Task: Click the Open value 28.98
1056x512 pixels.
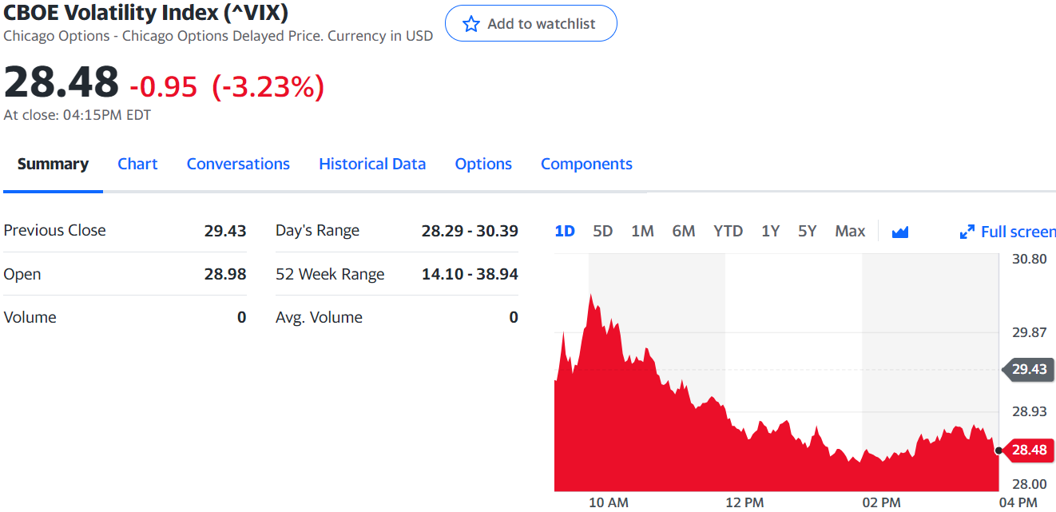Action: (225, 274)
